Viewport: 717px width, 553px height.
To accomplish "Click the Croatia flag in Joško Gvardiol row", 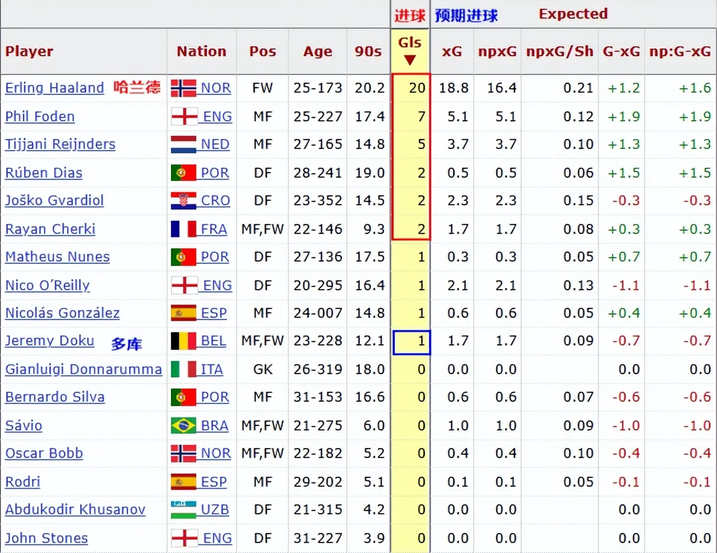I will point(183,201).
